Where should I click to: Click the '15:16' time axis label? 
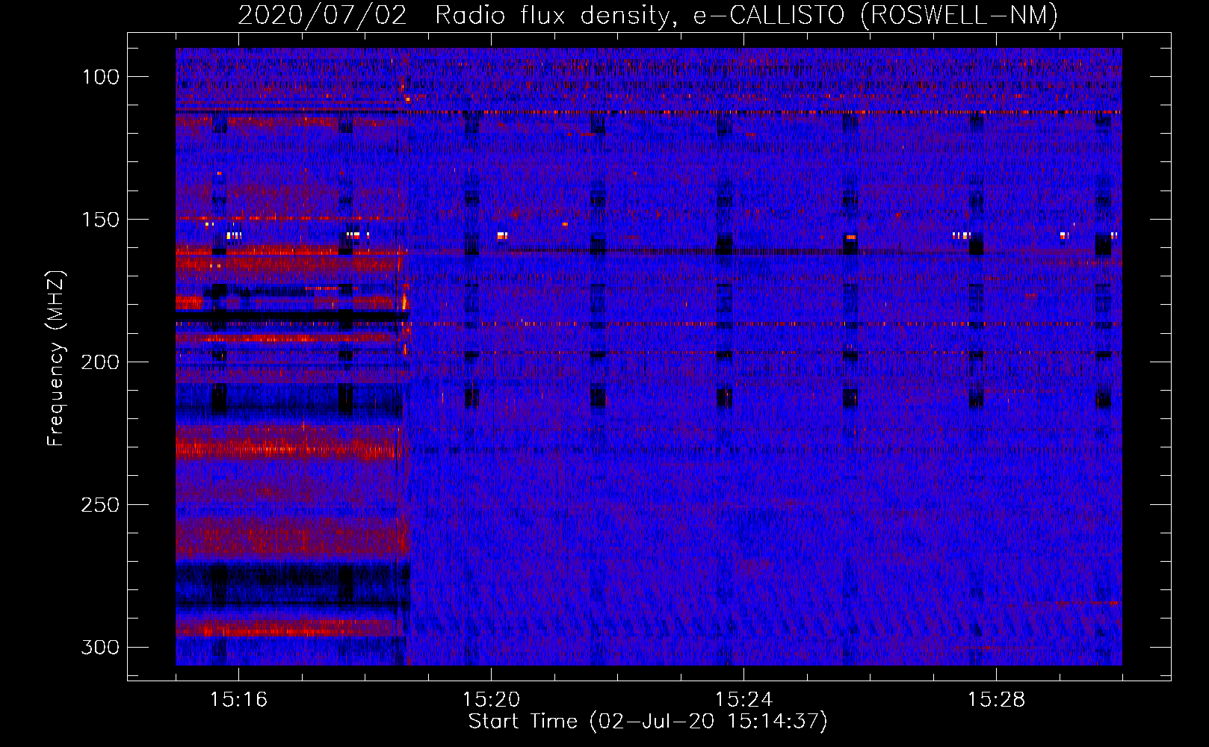coord(238,700)
